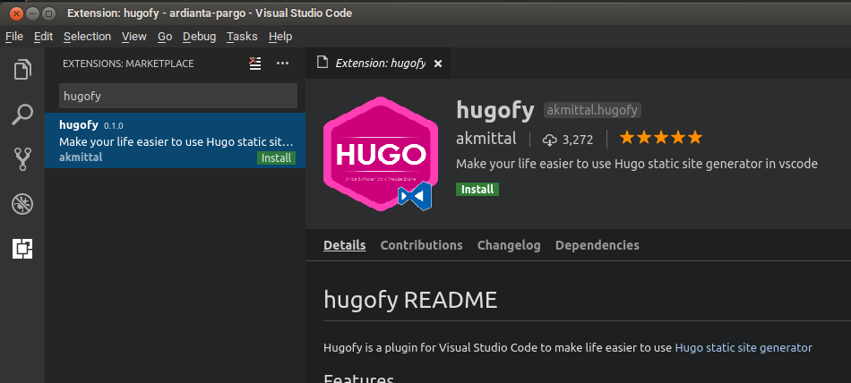Open the Extensions more actions ellipsis
The width and height of the screenshot is (851, 383).
click(x=282, y=64)
